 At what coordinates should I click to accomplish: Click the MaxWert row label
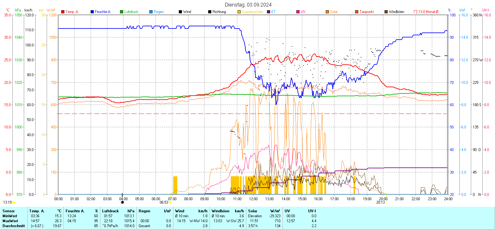click(x=10, y=221)
